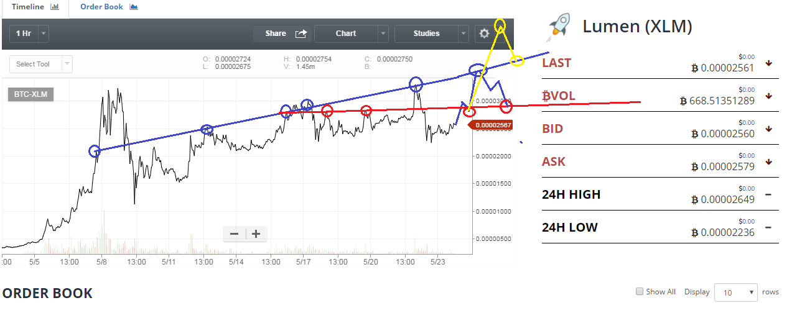Open the Display rows dropdown
Screen dimensions: 797x331
coord(736,292)
